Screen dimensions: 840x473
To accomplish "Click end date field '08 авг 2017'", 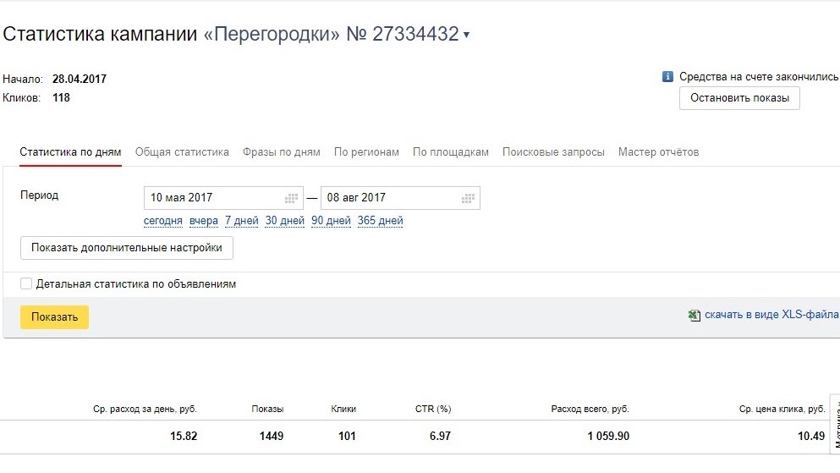I will coord(387,198).
